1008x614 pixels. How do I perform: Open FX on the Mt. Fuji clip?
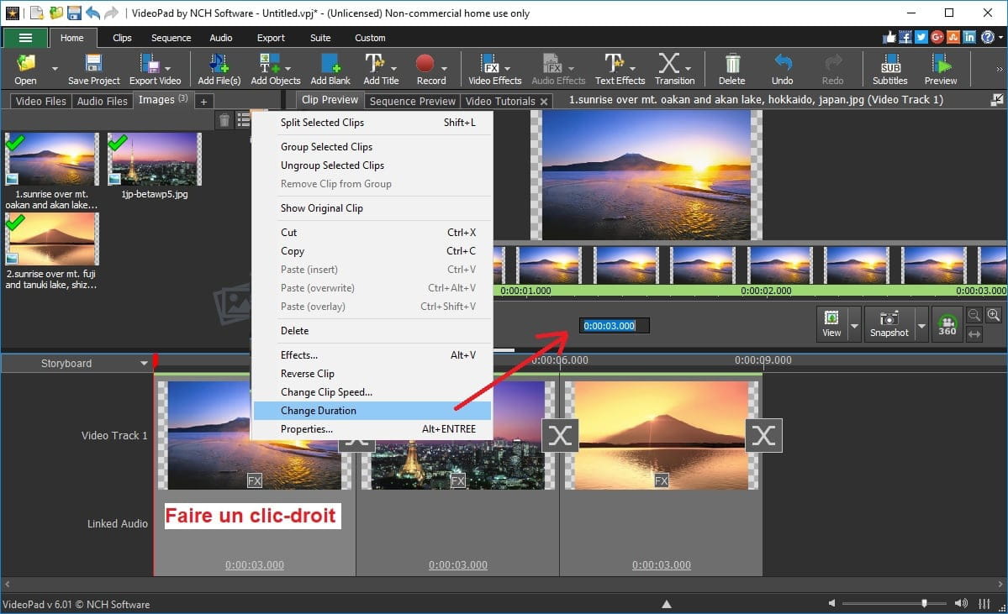click(x=662, y=480)
